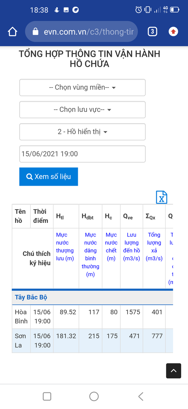Tap the Sơn La reservoir row name
Viewport: 188px width, 409px height.
click(x=20, y=341)
